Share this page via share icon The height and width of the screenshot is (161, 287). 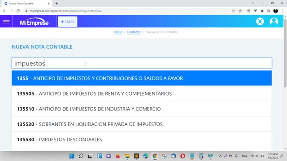tap(233, 11)
